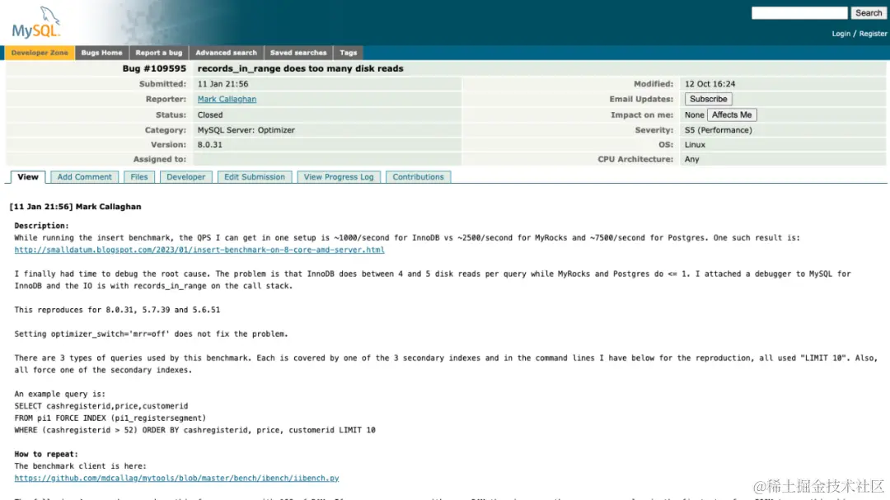Click the 'Bug #109595' heading

[x=154, y=68]
